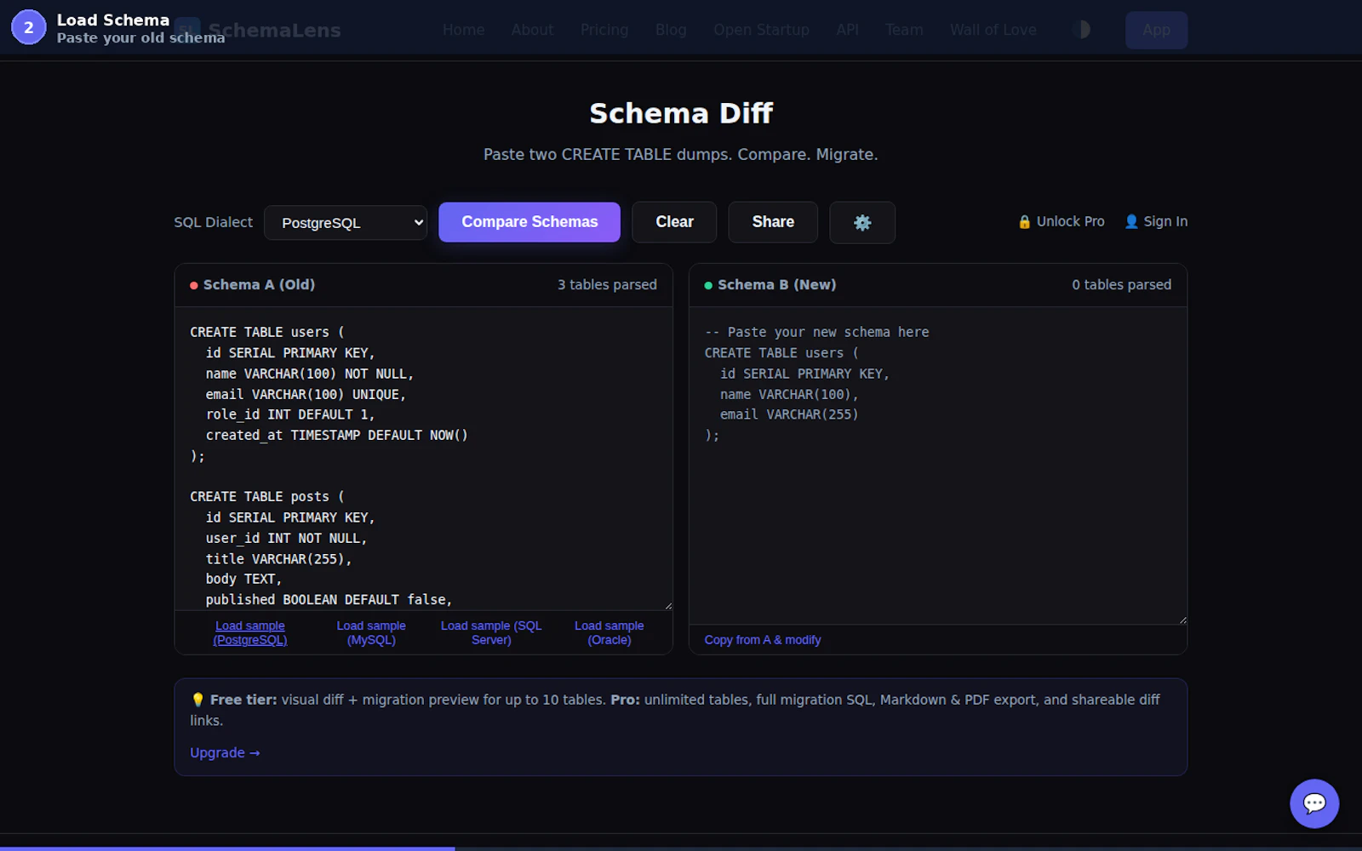Load sample (SQL Server) link
Screen dimensions: 1362x851
pos(491,632)
